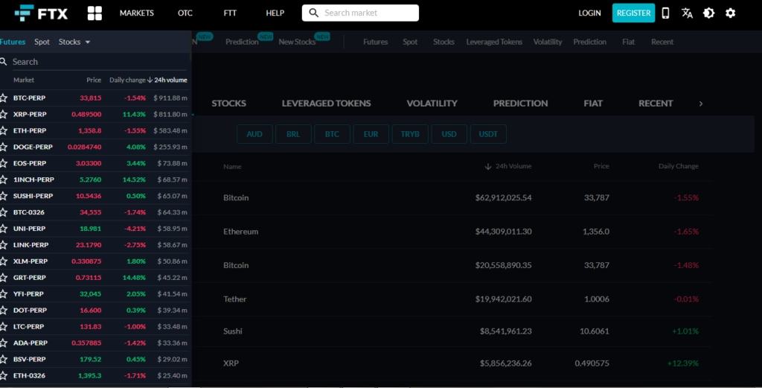Filter markets by AUD currency

(254, 134)
